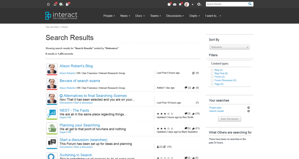Click the edit icon on Start a discussion row
This screenshot has height=159, width=299.
(x=164, y=147)
